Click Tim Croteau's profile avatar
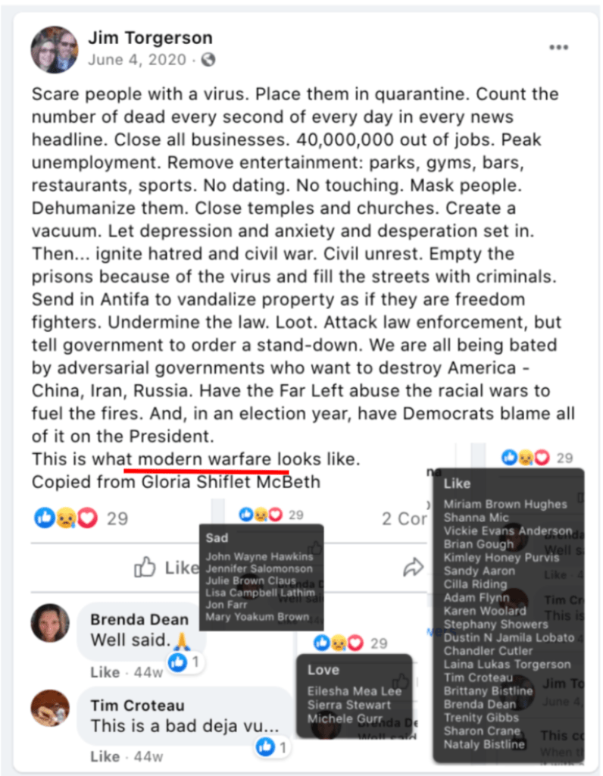The height and width of the screenshot is (776, 603). (50, 709)
